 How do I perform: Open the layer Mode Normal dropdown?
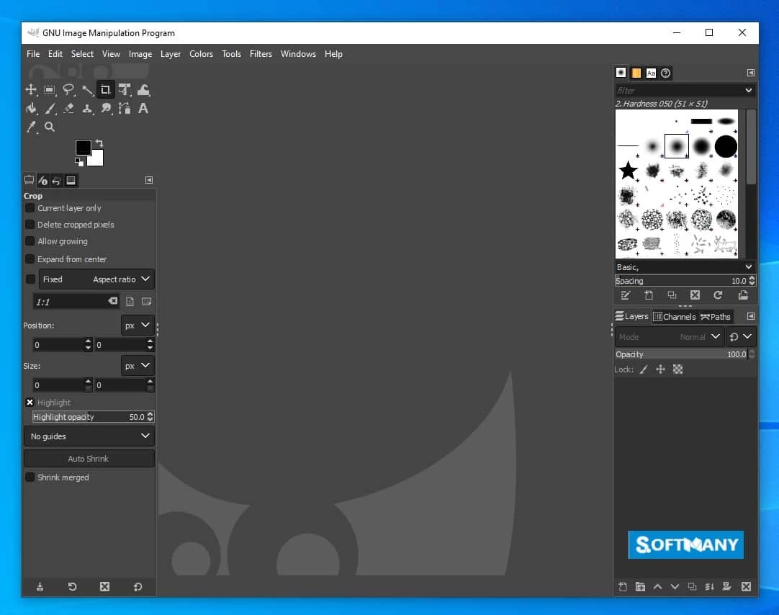[x=669, y=336]
